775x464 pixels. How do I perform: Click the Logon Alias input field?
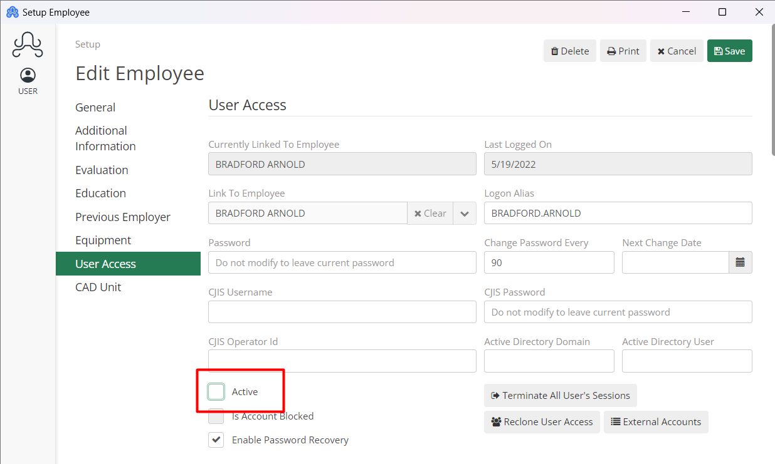click(618, 213)
